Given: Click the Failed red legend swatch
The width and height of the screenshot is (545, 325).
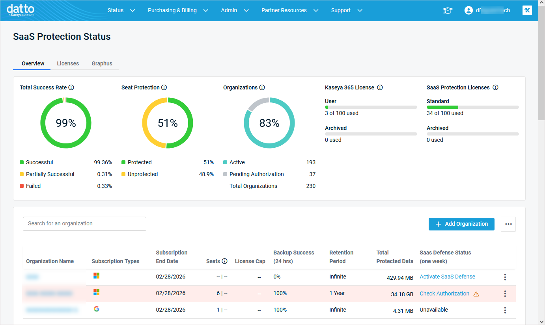Looking at the screenshot, I should [x=22, y=186].
